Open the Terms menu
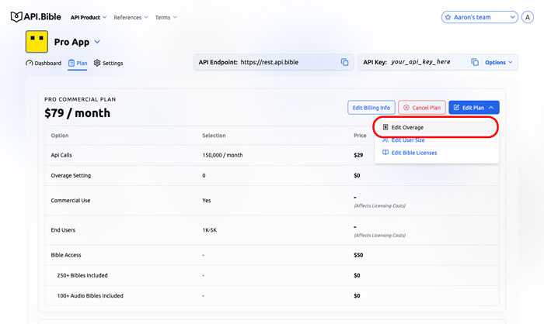Image resolution: width=544 pixels, height=324 pixels. [166, 17]
